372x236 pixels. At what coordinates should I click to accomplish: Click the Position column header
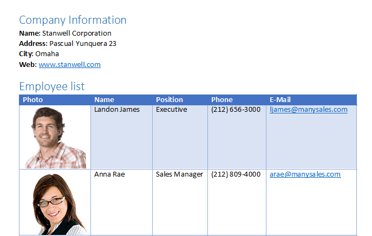[x=169, y=100]
